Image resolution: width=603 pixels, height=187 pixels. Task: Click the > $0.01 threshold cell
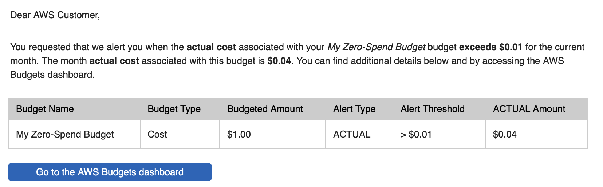[416, 134]
